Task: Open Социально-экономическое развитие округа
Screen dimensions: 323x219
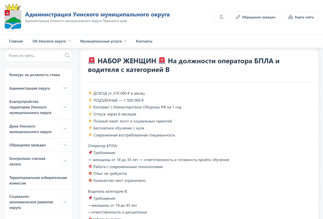Action: click(31, 202)
